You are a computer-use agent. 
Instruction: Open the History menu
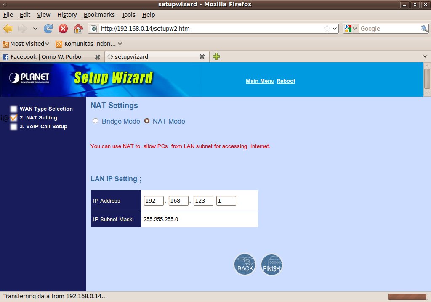[67, 15]
